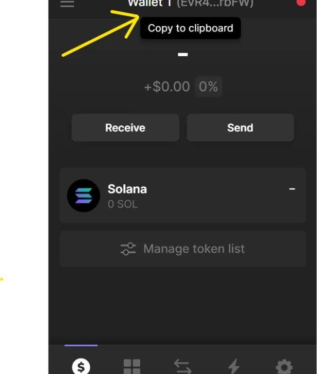Image resolution: width=317 pixels, height=374 pixels.
Task: Open the Solana token name
Action: [x=127, y=189]
